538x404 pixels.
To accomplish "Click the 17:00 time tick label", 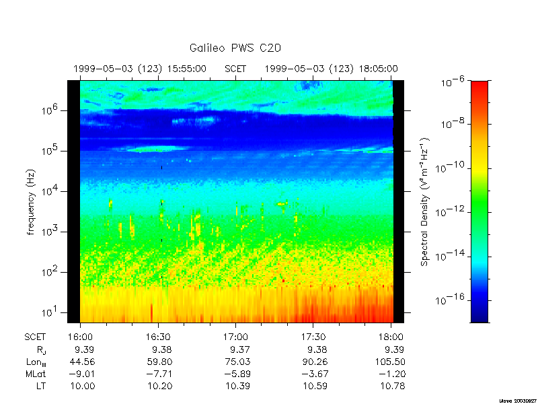I will (237, 337).
